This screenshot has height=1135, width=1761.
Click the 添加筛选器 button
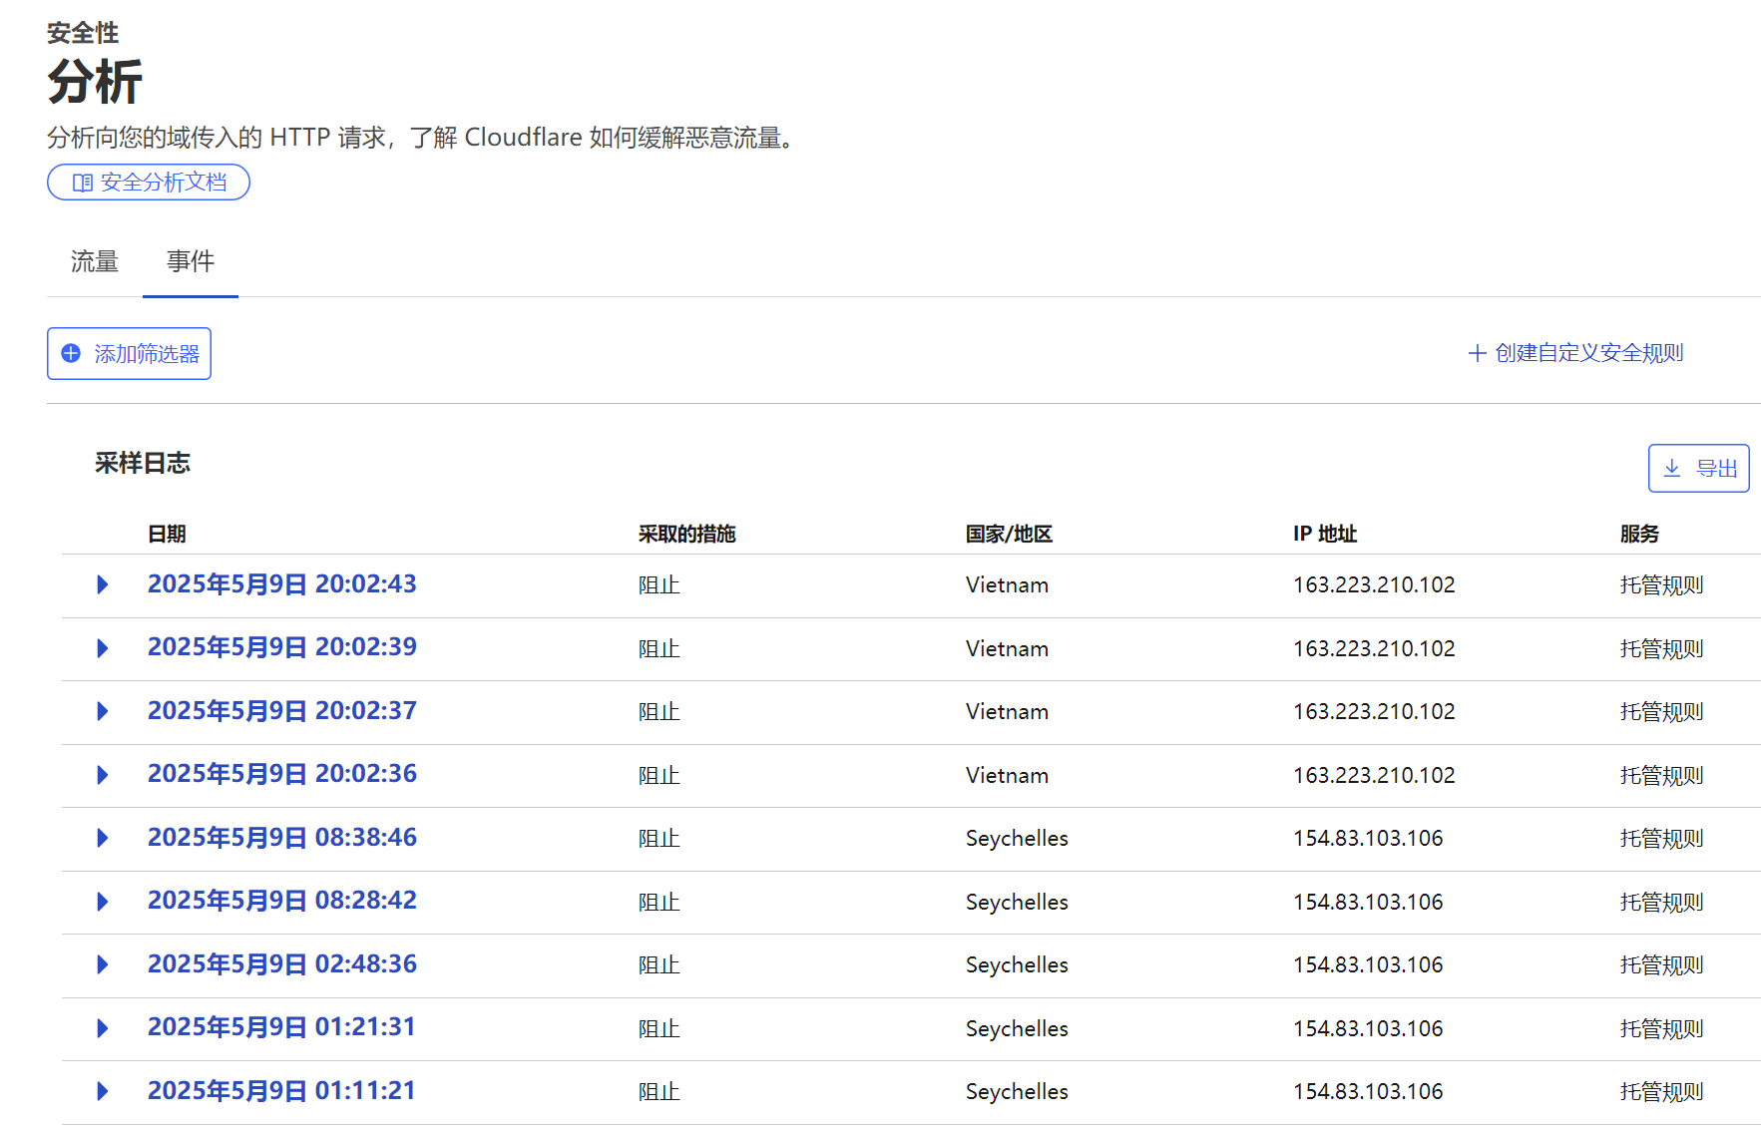129,354
